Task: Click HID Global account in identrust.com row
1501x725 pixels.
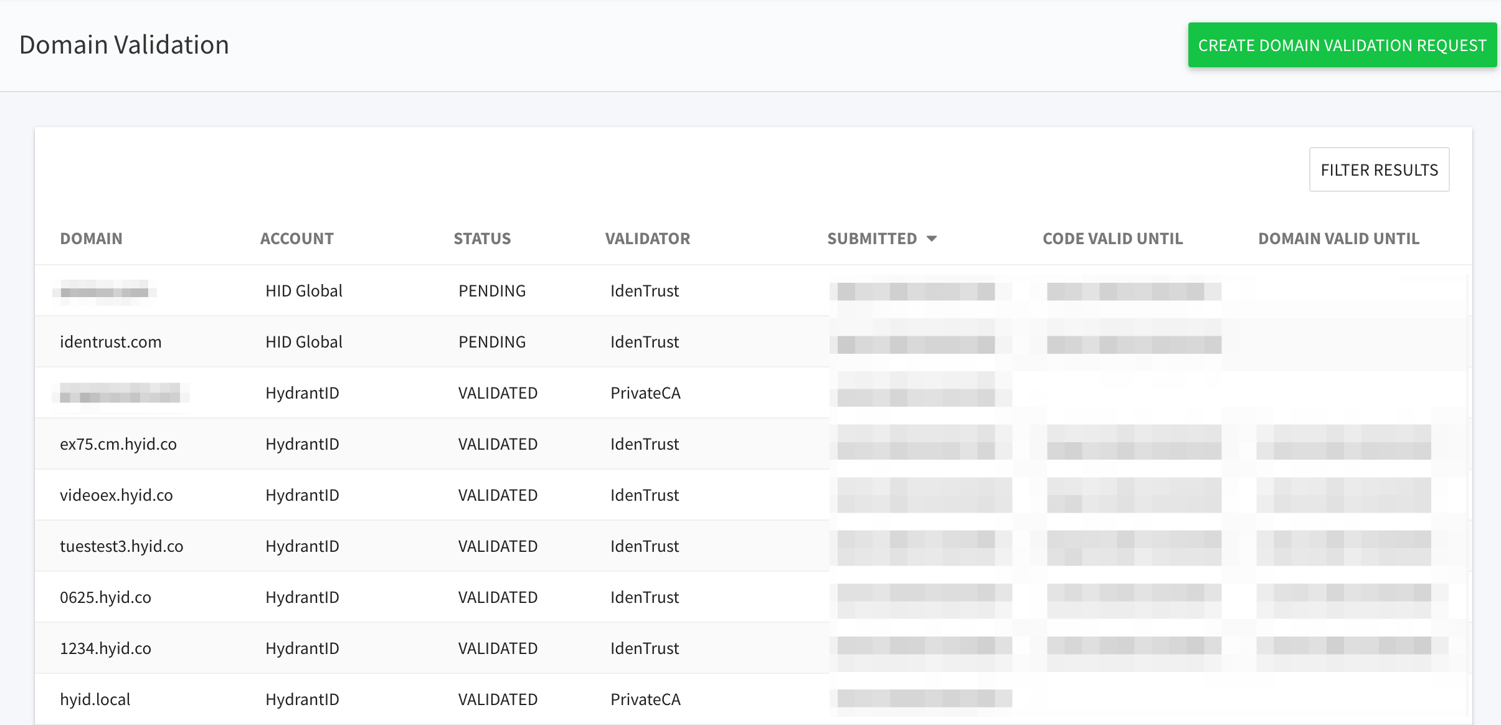Action: click(x=304, y=342)
